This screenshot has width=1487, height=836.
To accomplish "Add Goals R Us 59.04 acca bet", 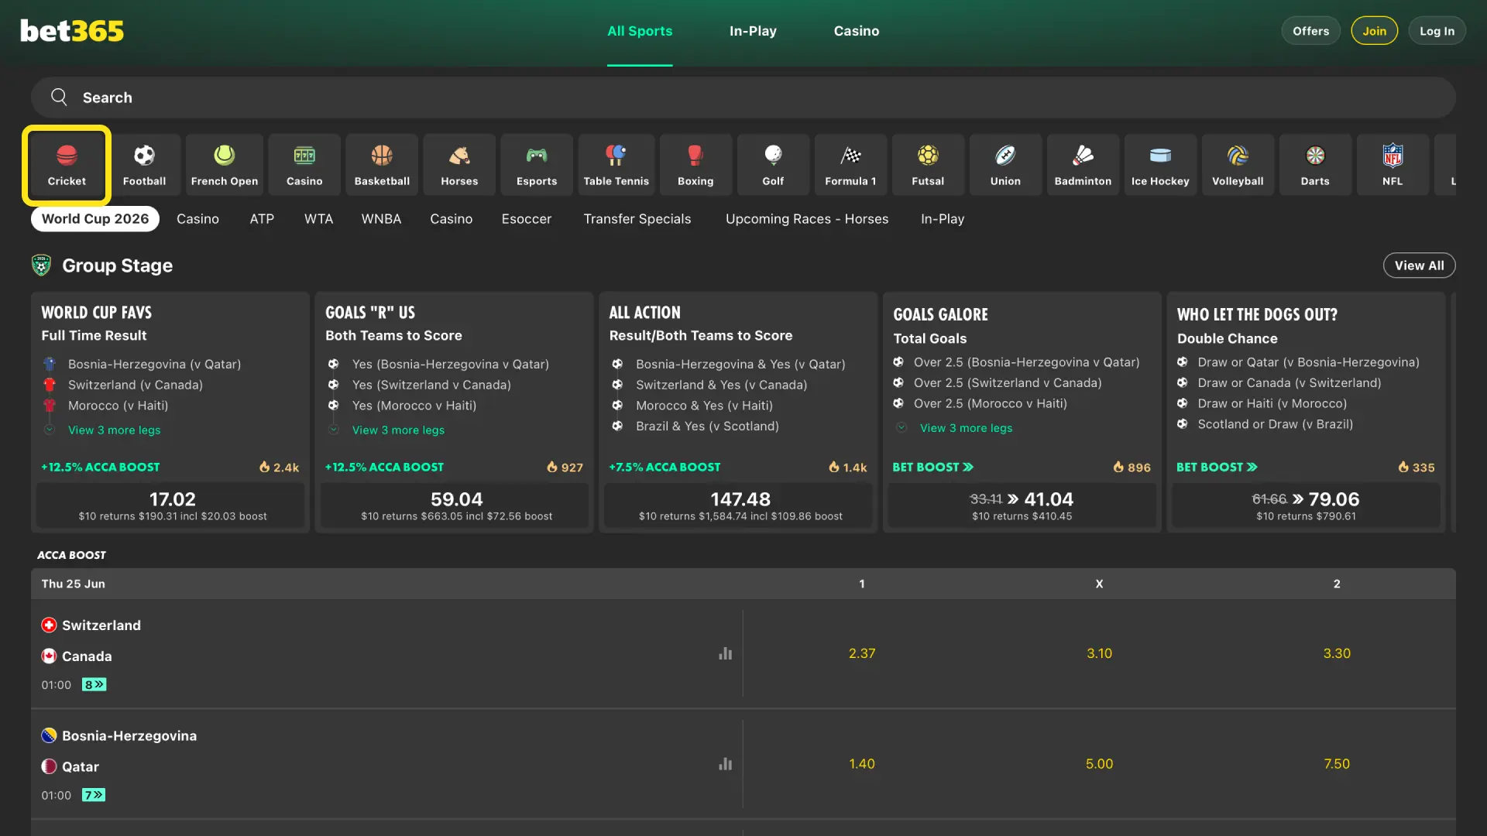I will [456, 505].
